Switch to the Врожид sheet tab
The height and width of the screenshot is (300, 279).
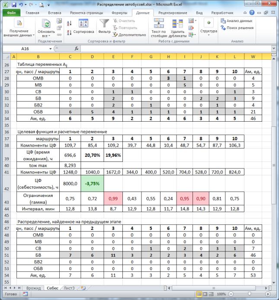(x=33, y=288)
